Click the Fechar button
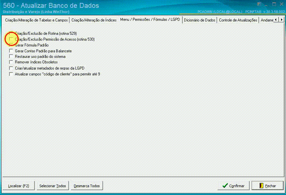This screenshot has width=286, height=195. [x=267, y=186]
